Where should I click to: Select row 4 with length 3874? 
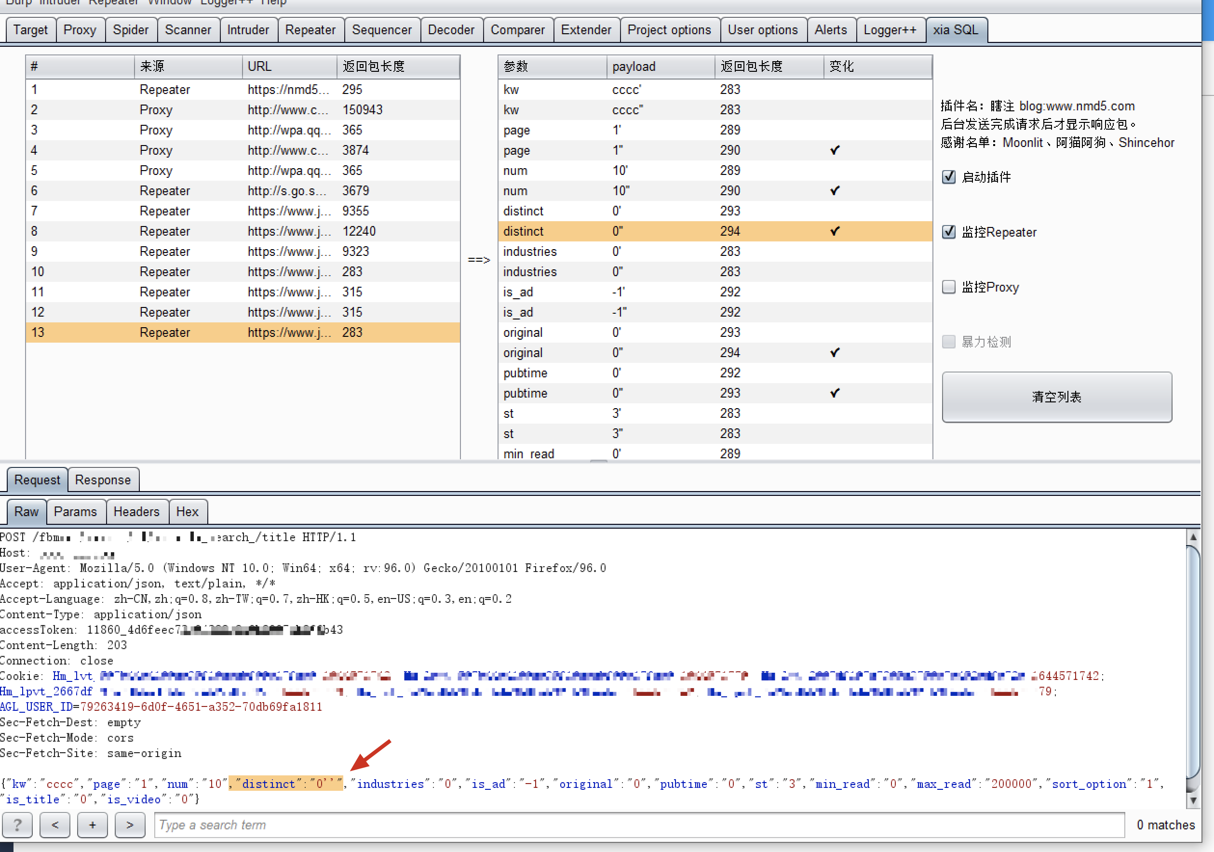click(x=243, y=150)
